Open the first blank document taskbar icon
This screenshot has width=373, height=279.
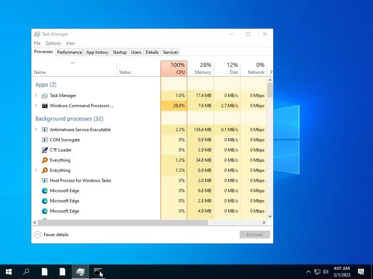tap(44, 272)
